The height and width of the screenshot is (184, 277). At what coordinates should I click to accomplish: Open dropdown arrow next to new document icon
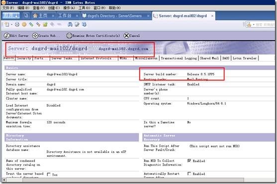coord(11,25)
